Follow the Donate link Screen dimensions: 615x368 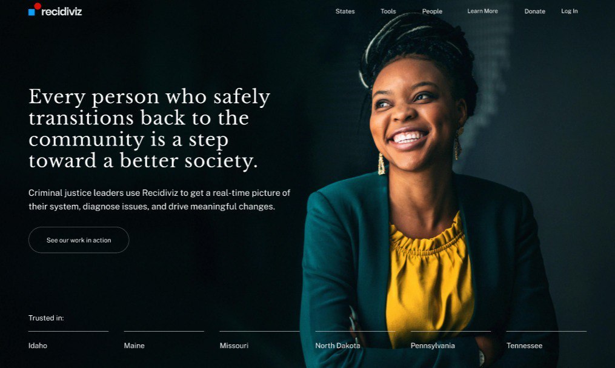[534, 12]
